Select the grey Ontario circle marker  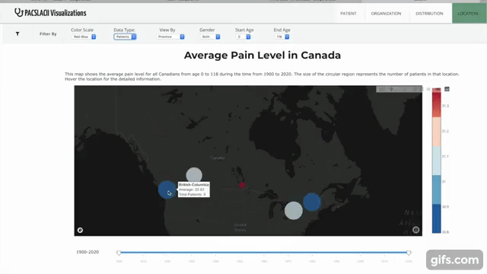click(294, 211)
